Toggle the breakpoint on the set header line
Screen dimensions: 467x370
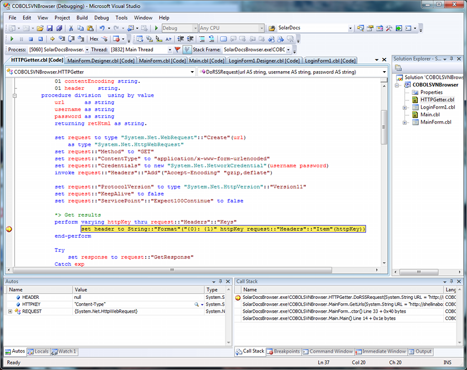[9, 229]
